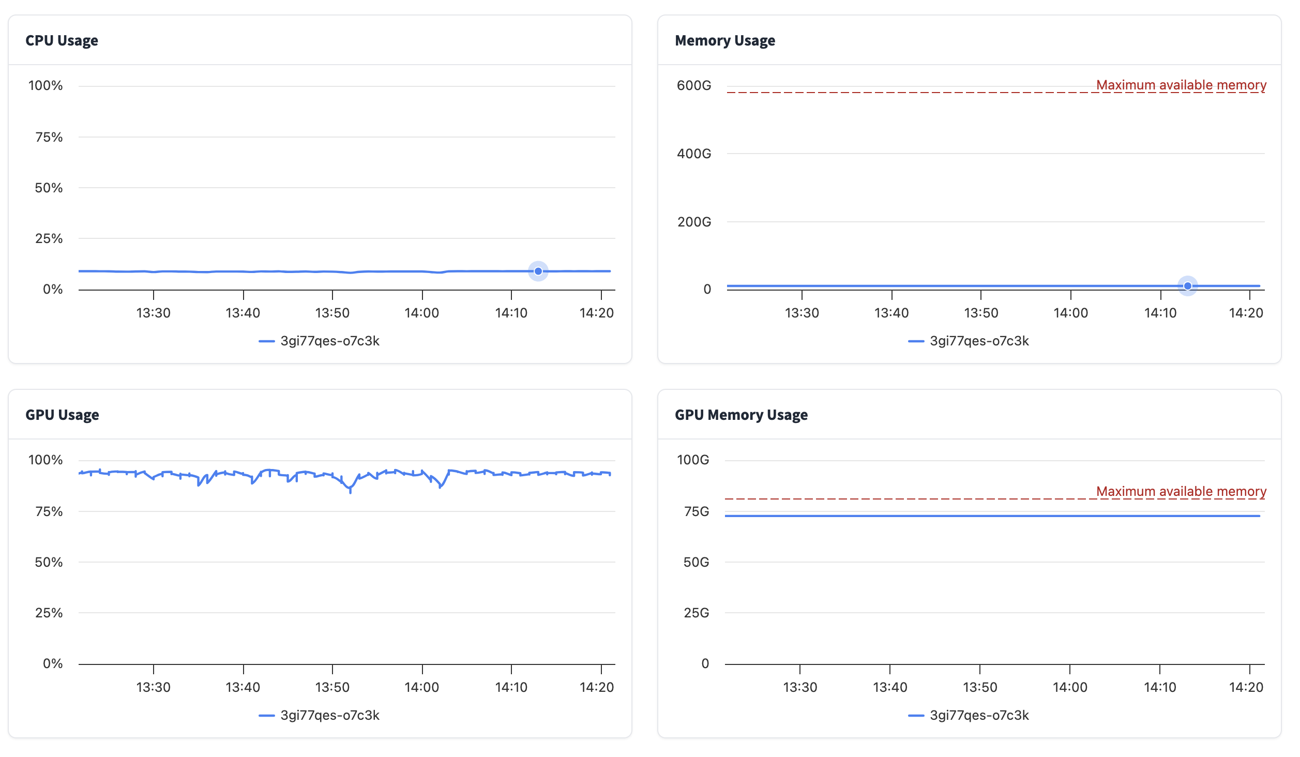Click the GPU Memory Usage panel title
Screen dimensions: 1300x757
coord(740,415)
